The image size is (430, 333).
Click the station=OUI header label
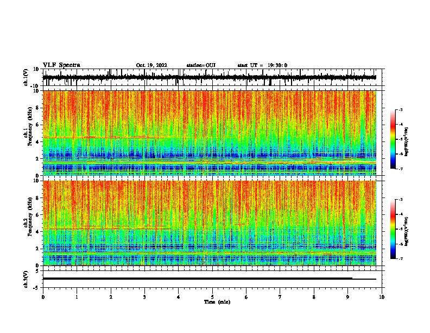pyautogui.click(x=201, y=65)
